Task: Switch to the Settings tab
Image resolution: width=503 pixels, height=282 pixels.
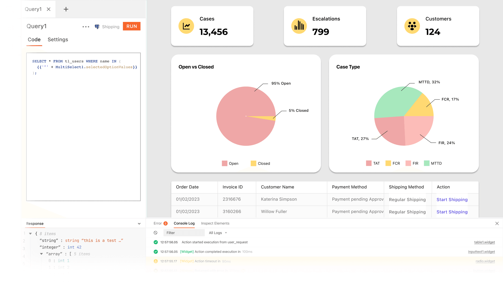Action: 58,40
